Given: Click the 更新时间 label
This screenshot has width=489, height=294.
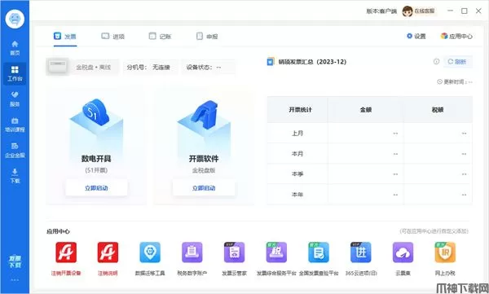Looking at the screenshot, I should click(455, 82).
